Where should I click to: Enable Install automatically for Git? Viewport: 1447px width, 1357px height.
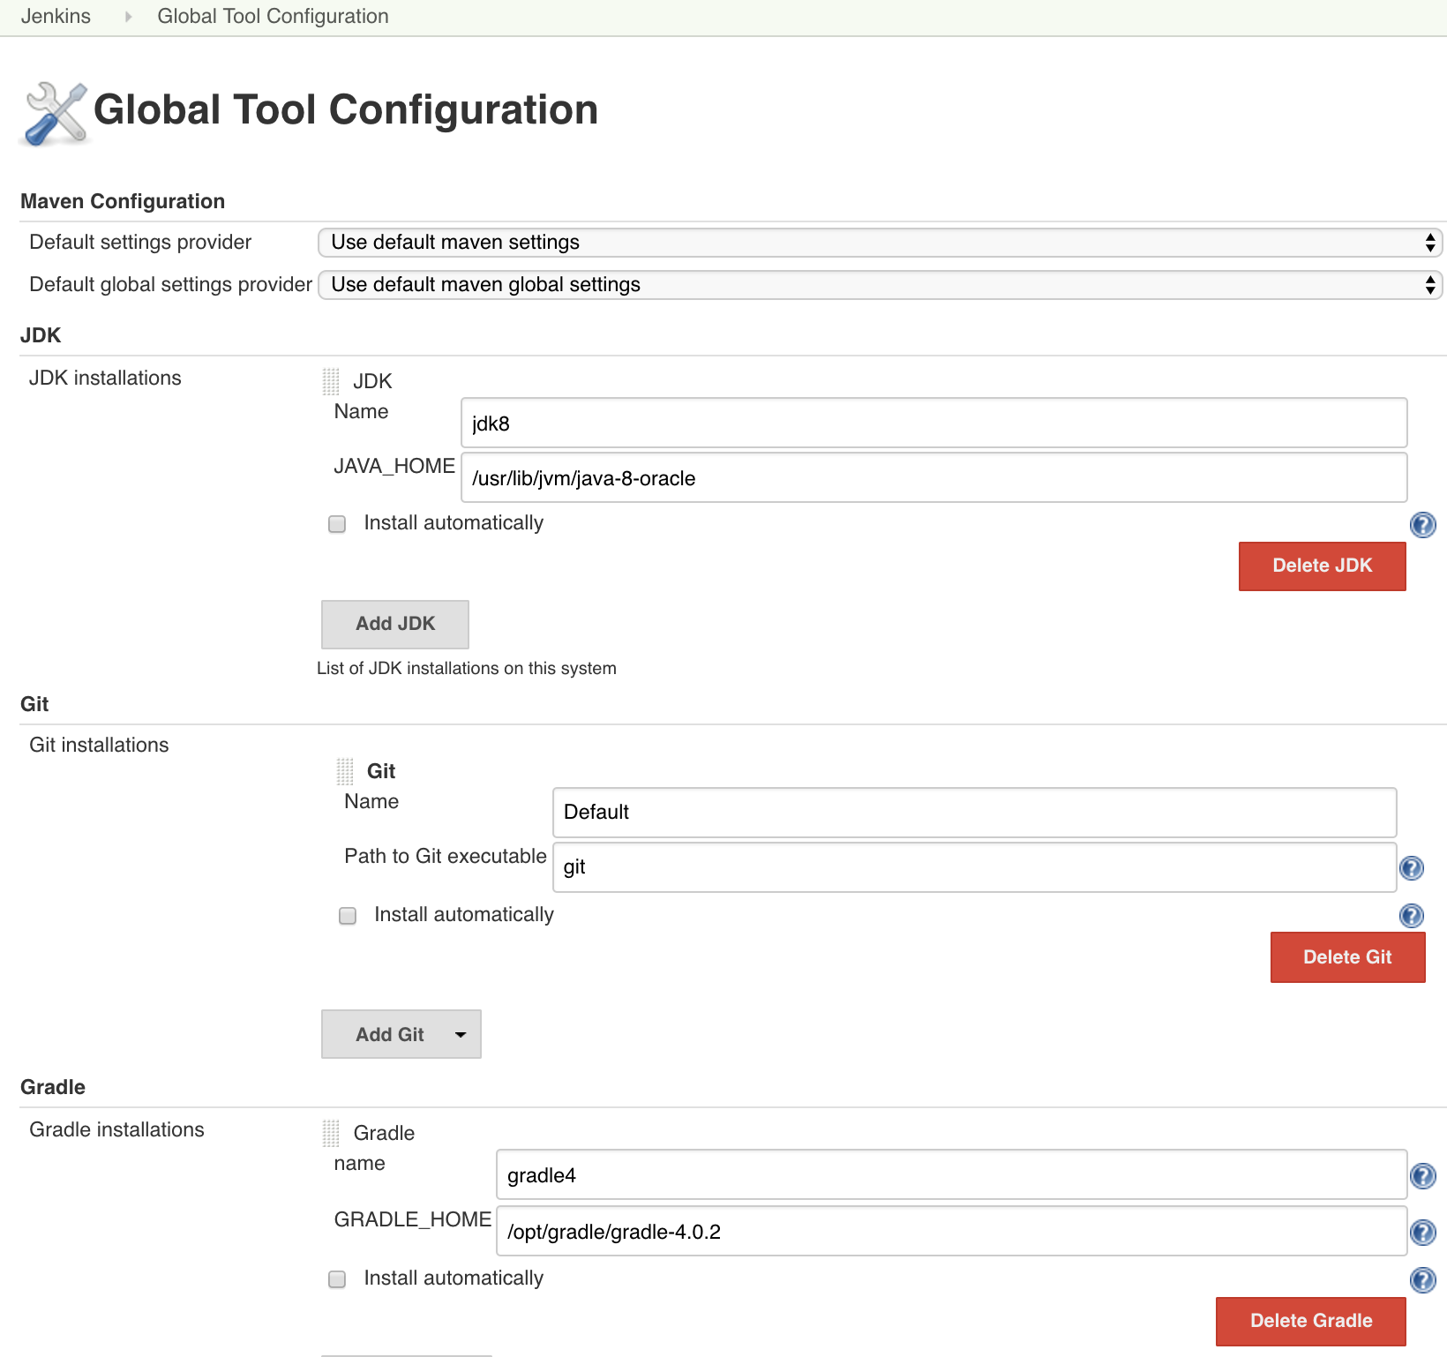pyautogui.click(x=348, y=916)
